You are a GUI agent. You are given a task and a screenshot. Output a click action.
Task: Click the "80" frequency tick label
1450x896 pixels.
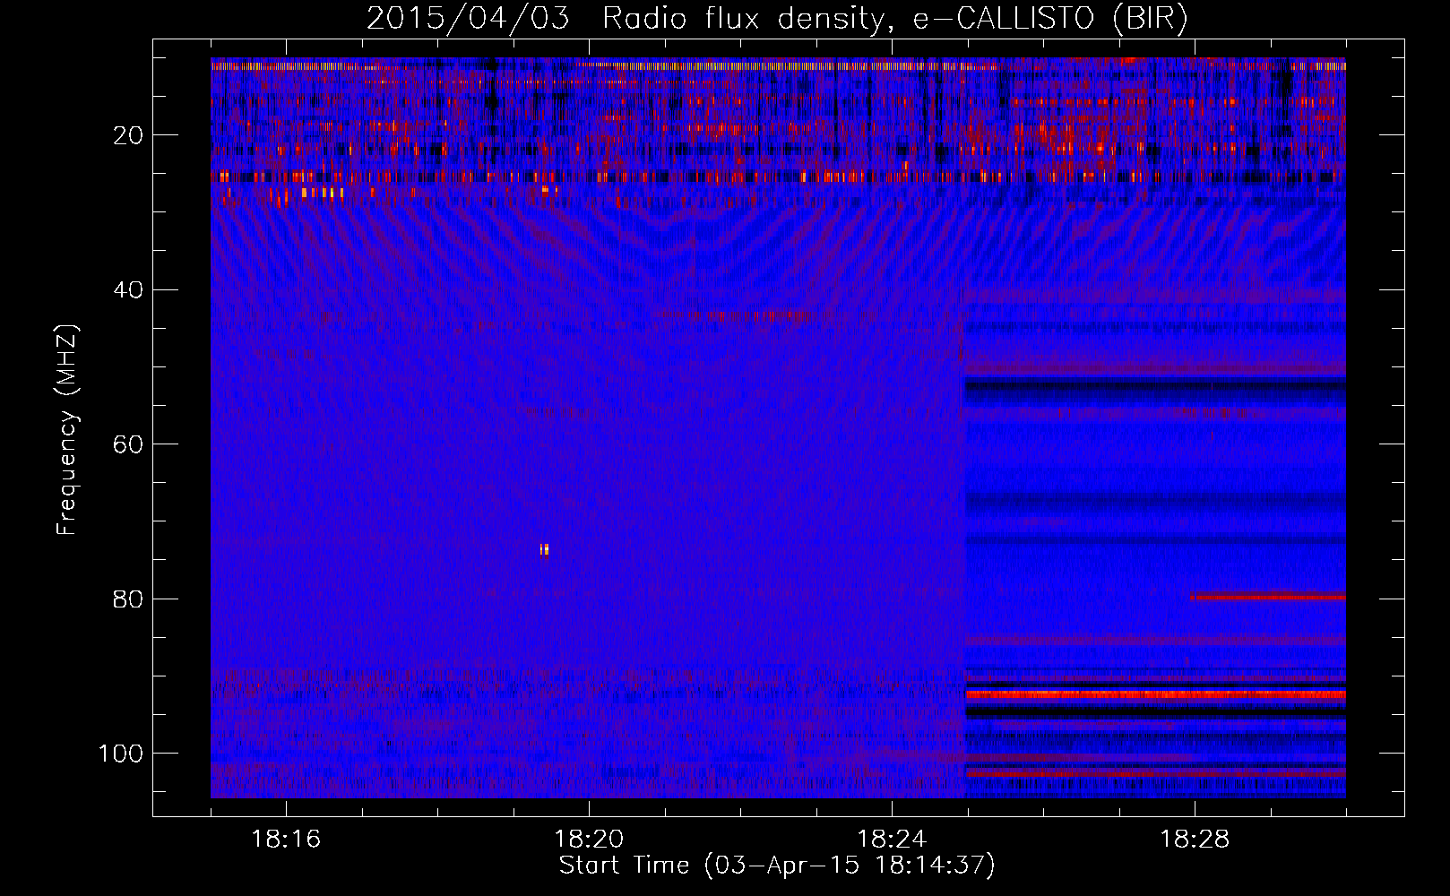click(x=128, y=599)
